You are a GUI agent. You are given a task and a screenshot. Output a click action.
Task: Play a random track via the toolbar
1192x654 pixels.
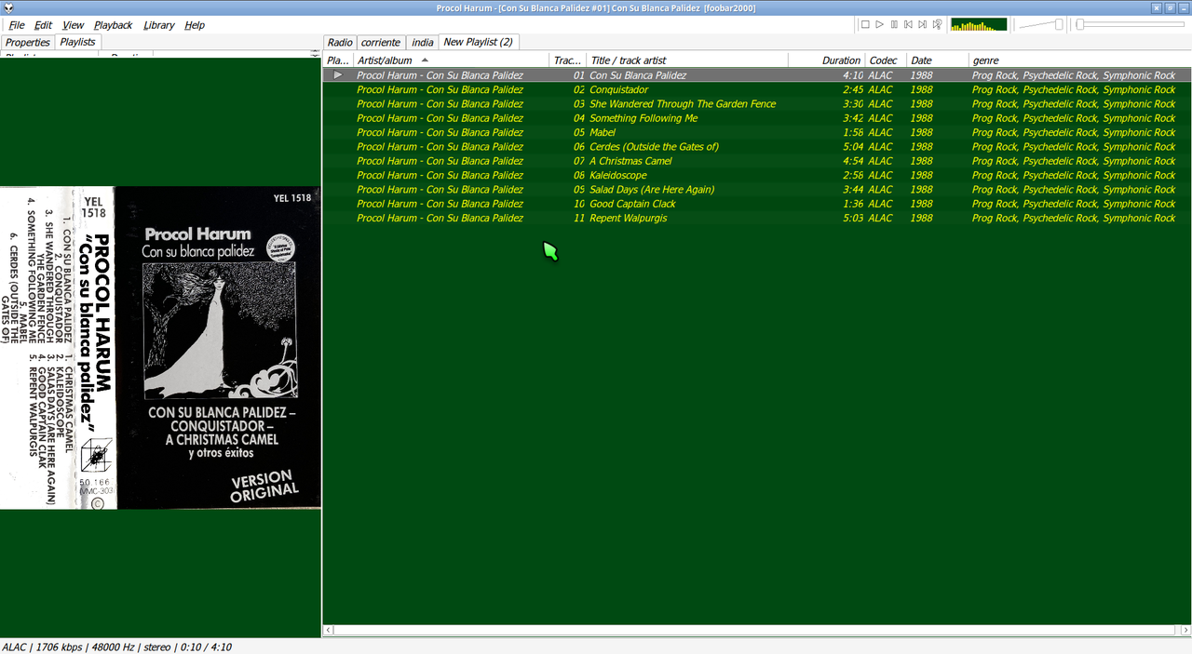[x=937, y=24]
